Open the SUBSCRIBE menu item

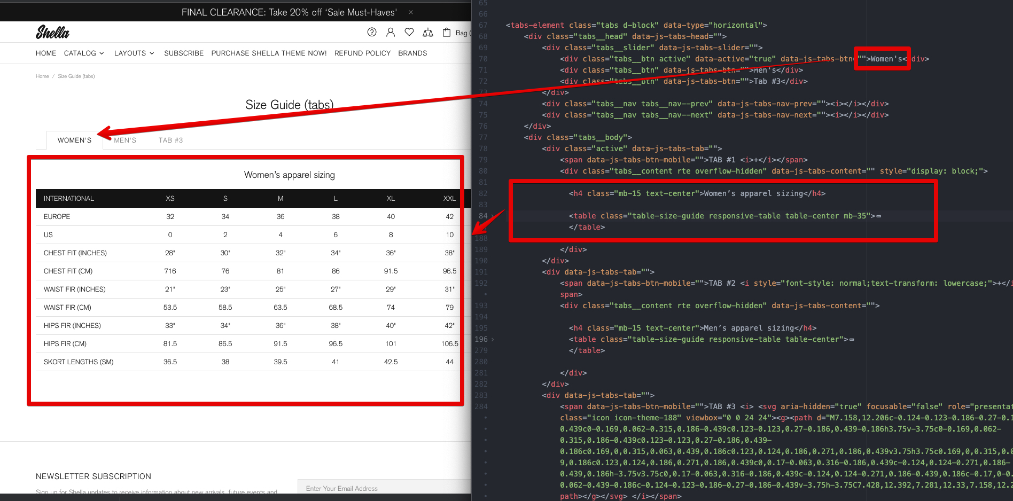[x=184, y=53]
